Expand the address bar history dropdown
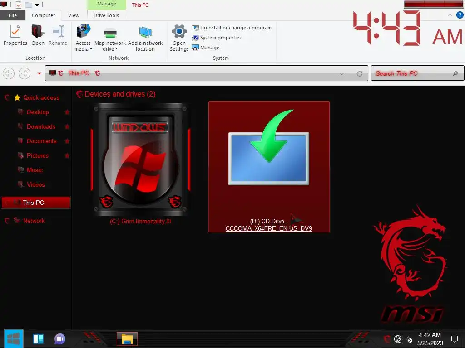Screen dimensions: 465x348 pyautogui.click(x=342, y=74)
